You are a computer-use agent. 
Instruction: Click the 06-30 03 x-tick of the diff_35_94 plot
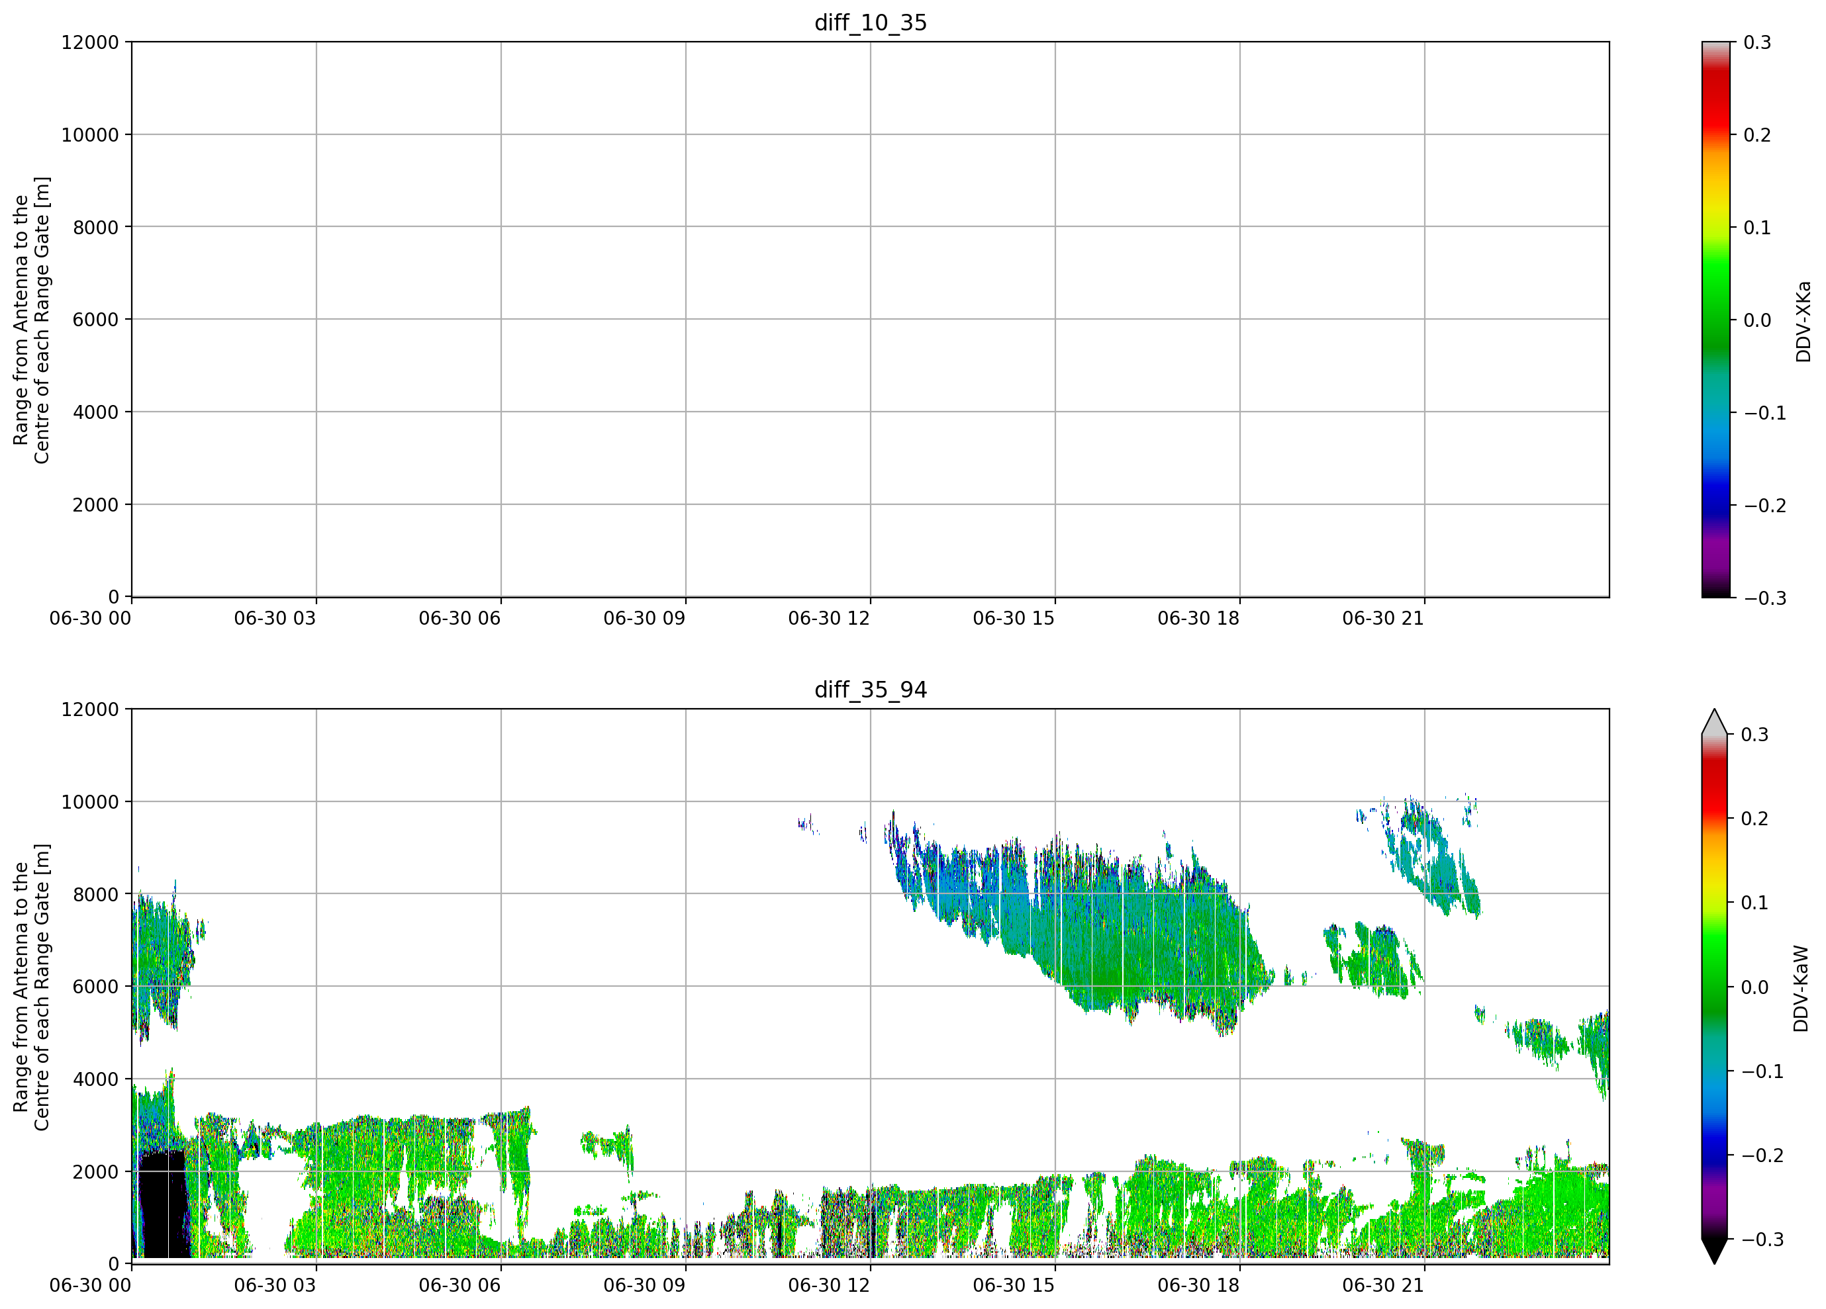[x=275, y=1285]
